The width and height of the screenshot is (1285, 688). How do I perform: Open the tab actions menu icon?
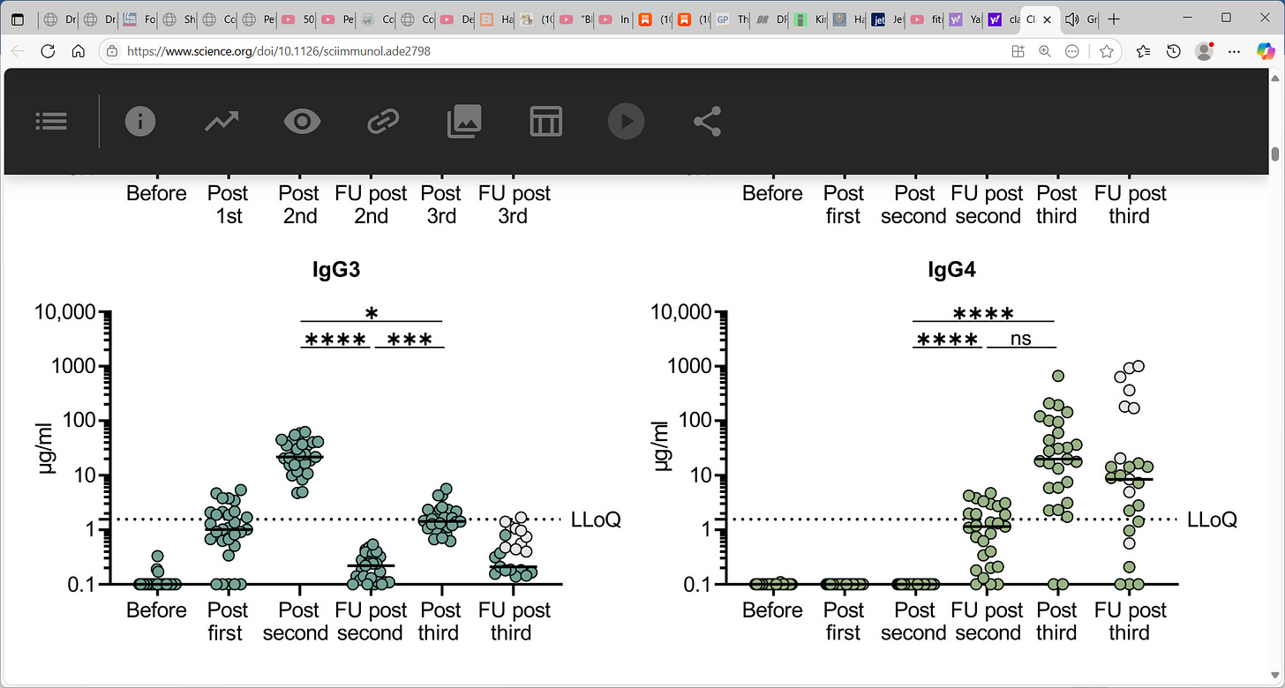click(18, 19)
